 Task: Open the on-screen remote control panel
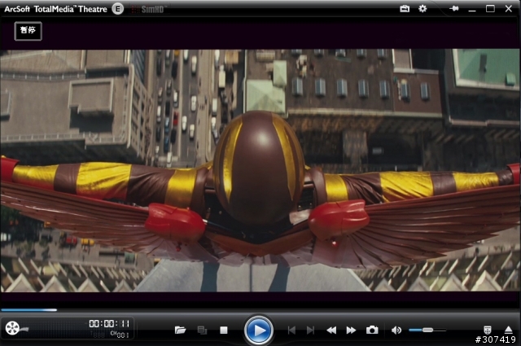coord(487,330)
